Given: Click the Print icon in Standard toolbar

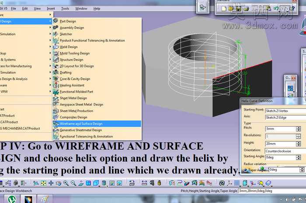Looking at the screenshot, I should 246,9.
